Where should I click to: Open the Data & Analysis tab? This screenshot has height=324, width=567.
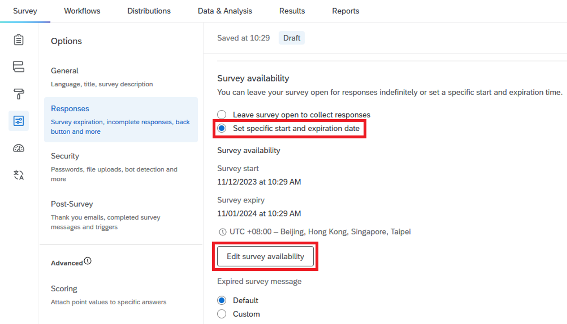point(225,11)
